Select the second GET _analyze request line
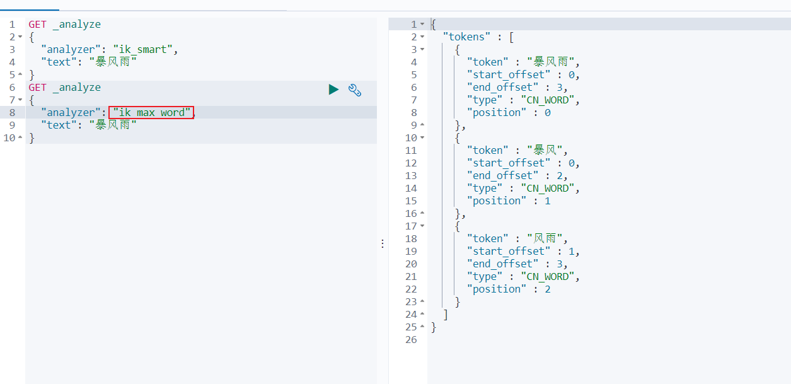791x384 pixels. point(64,88)
